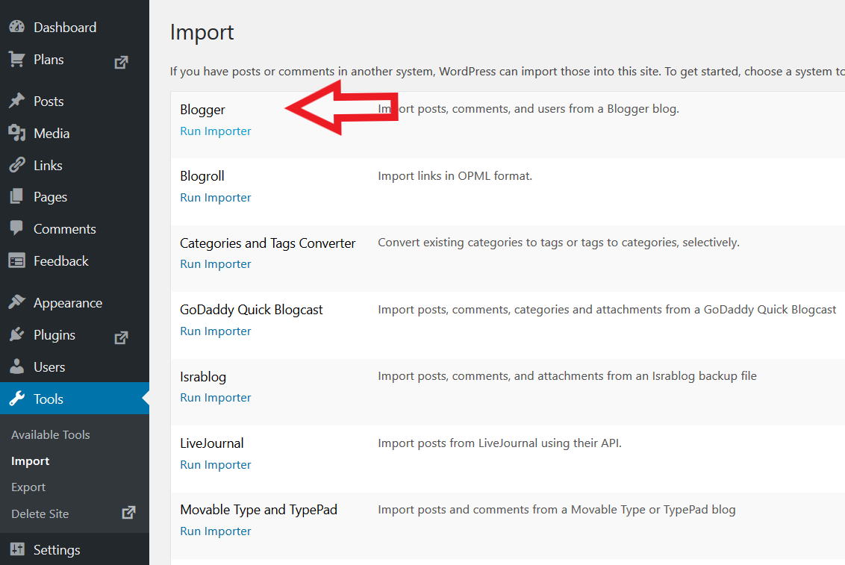Click the Israblog backup file description
The width and height of the screenshot is (845, 565).
[567, 376]
